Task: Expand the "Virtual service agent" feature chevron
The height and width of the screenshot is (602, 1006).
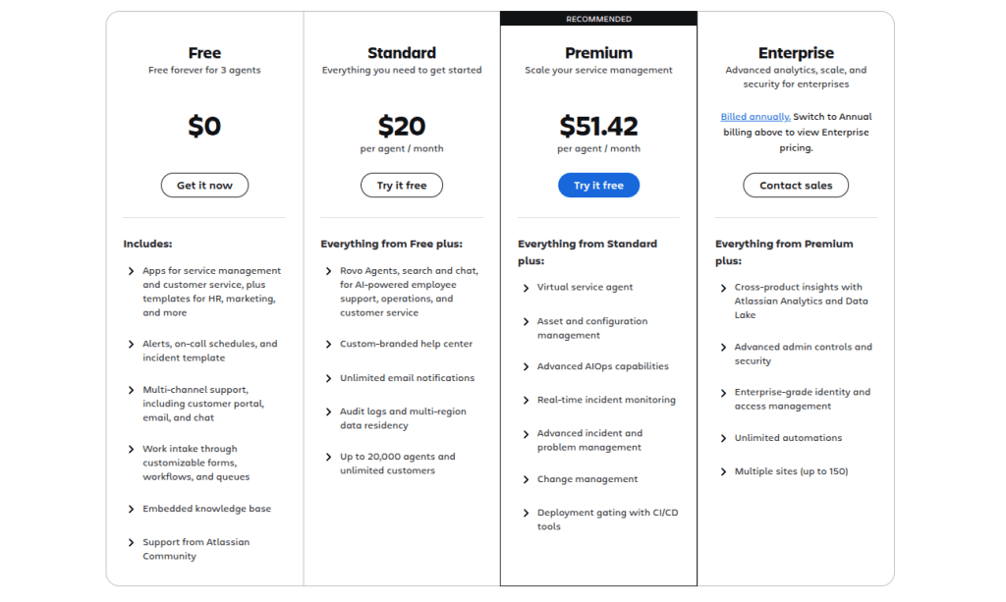Action: [x=524, y=287]
